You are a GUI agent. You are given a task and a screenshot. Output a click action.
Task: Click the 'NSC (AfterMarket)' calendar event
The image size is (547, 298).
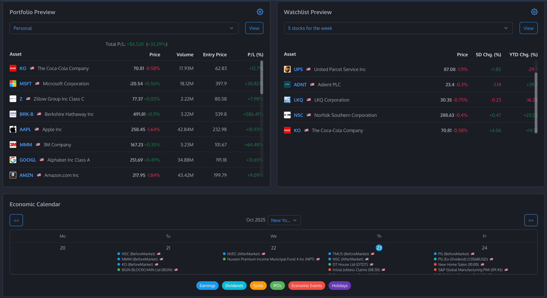point(348,259)
